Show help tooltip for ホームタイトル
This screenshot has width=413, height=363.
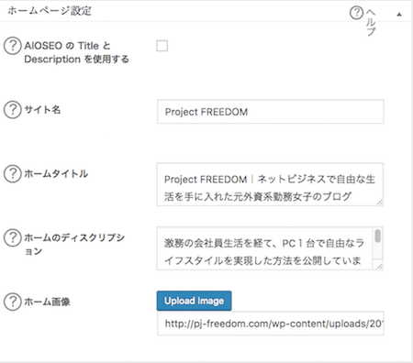click(13, 173)
